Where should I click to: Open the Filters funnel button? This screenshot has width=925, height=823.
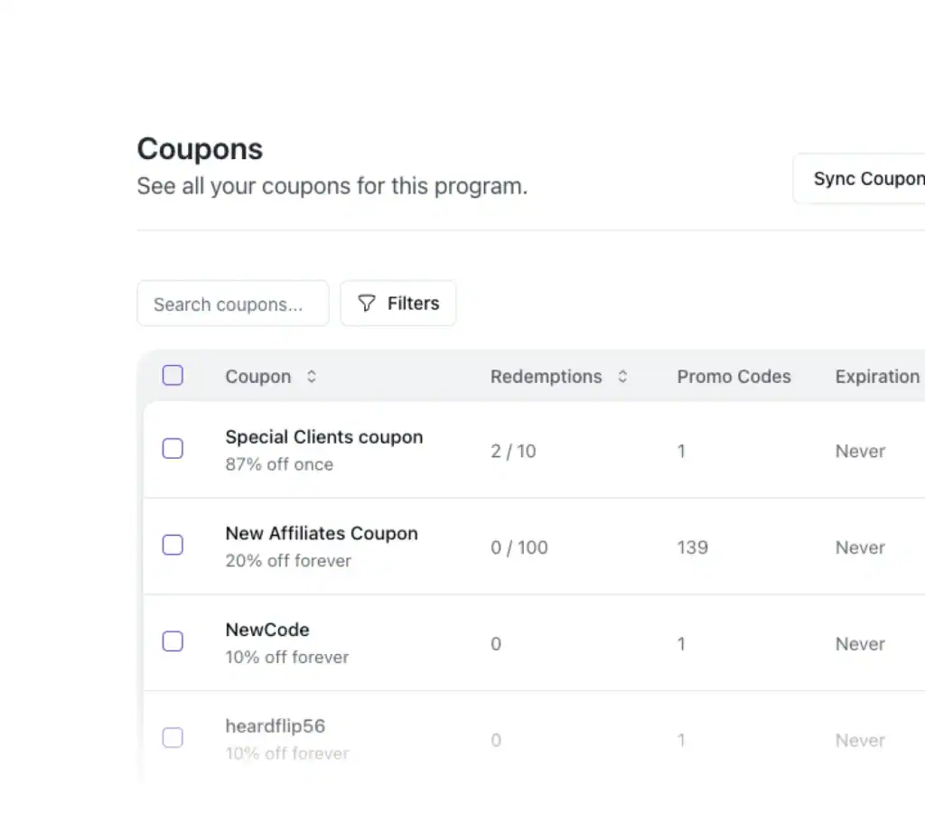[397, 304]
